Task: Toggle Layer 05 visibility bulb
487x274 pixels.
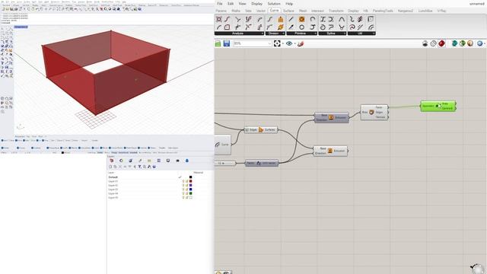Action: coord(183,197)
